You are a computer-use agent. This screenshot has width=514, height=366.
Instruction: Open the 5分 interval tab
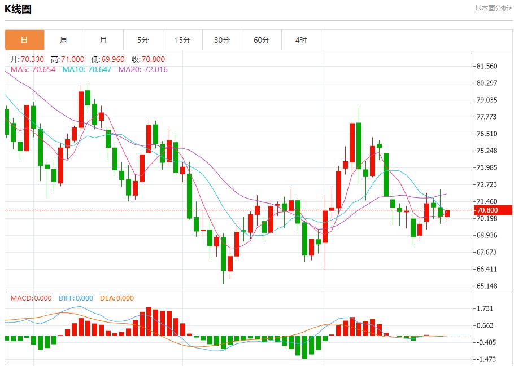(x=143, y=40)
